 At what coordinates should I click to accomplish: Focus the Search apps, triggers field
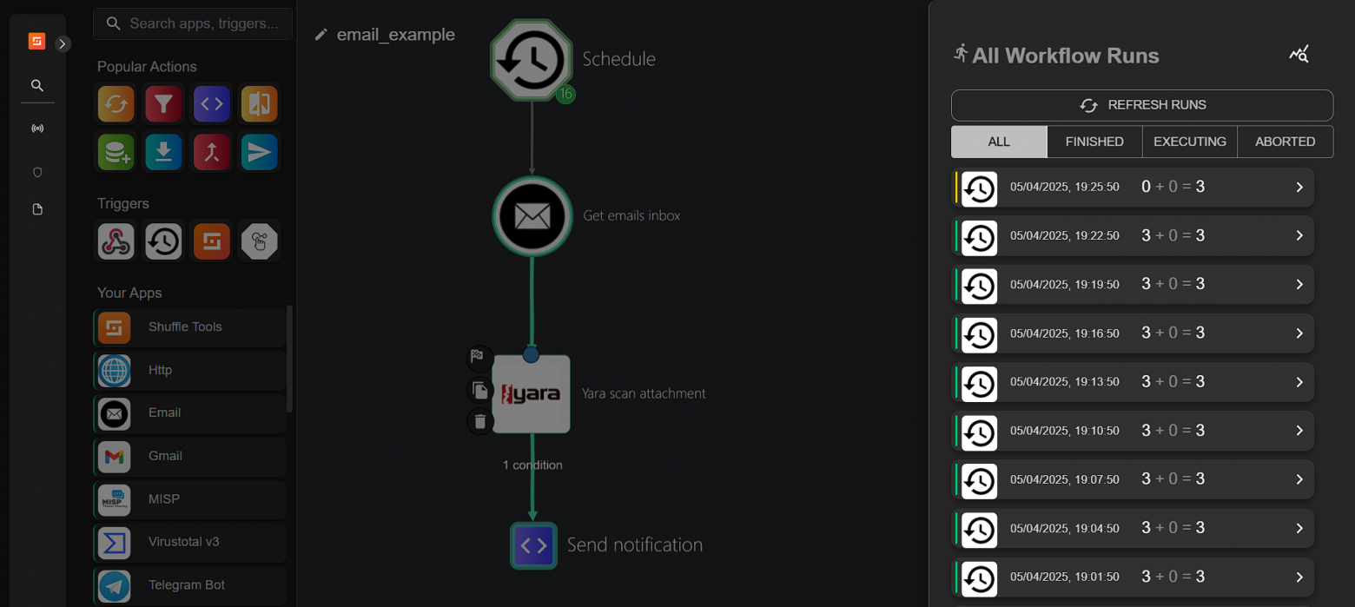pyautogui.click(x=193, y=23)
